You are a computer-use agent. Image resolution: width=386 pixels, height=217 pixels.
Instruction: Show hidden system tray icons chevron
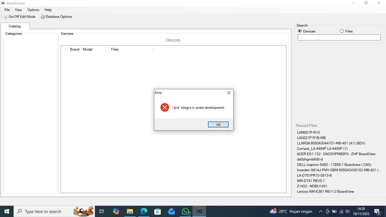point(320,211)
